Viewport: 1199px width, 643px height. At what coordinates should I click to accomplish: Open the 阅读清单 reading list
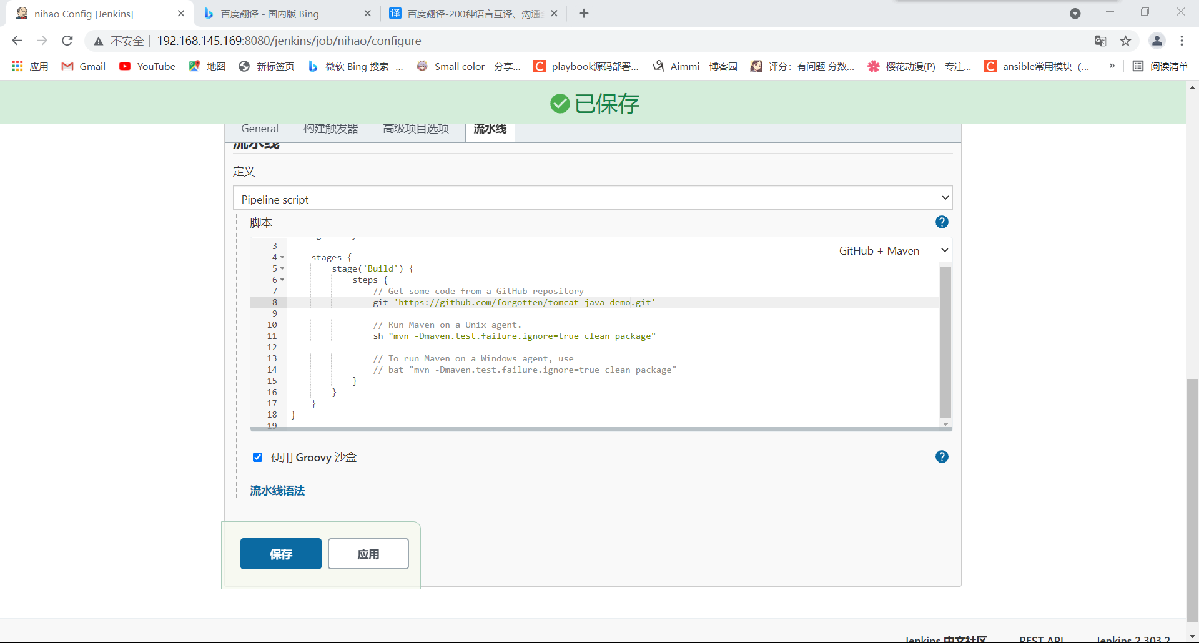(1160, 66)
